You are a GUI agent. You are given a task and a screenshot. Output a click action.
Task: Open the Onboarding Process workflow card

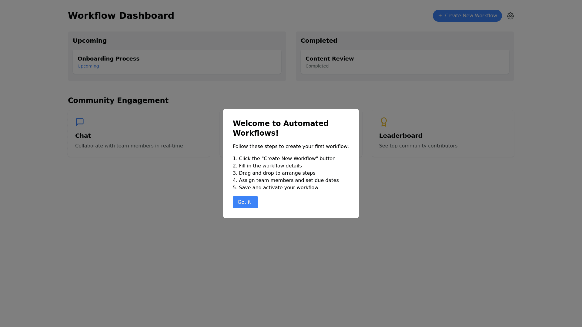(177, 62)
